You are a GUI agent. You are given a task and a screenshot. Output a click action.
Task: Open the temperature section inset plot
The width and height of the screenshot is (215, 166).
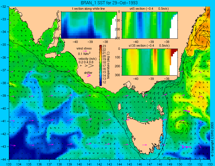[x=89, y=25]
